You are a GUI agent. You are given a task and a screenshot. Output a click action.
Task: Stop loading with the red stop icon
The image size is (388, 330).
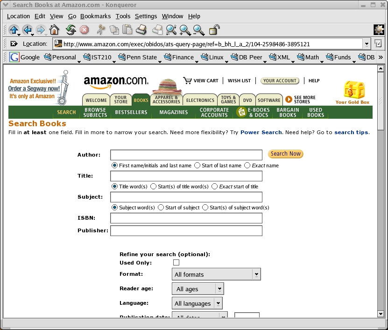(x=84, y=30)
